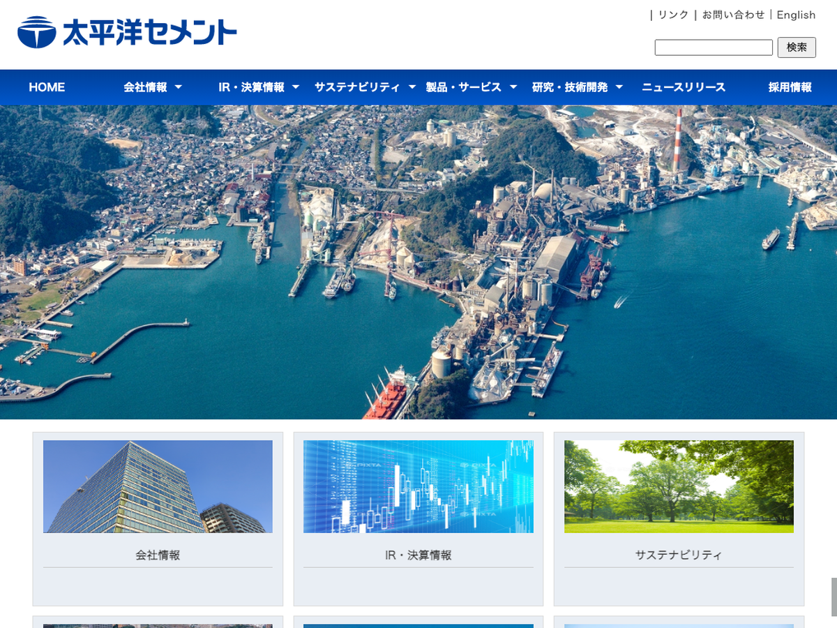Expand the 製品・サービス dropdown arrow
Image resolution: width=837 pixels, height=628 pixels.
point(513,87)
